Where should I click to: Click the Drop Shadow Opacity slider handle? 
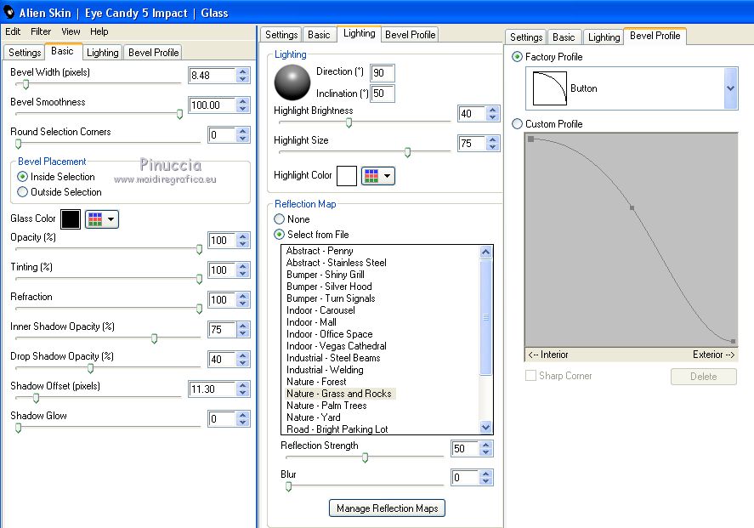[x=90, y=368]
